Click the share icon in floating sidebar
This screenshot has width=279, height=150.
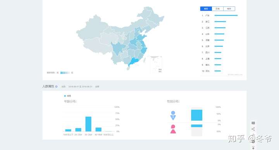[253, 129]
